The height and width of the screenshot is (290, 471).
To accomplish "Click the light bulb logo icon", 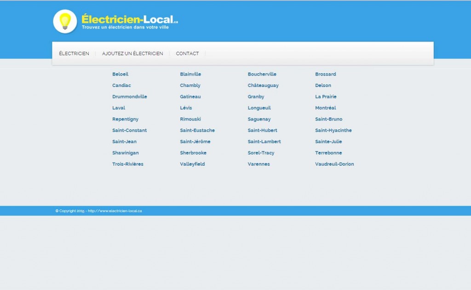I will (65, 22).
